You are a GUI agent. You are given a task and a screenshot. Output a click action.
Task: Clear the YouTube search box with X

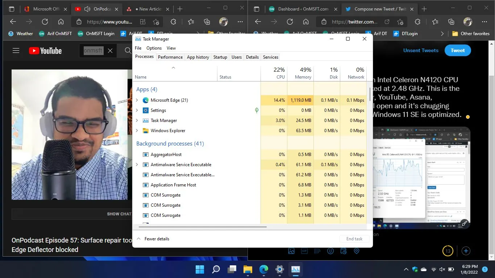[110, 51]
